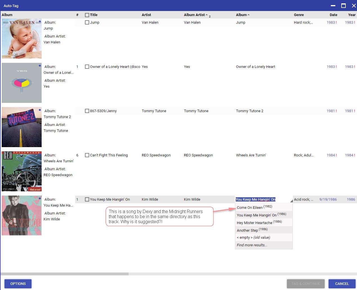This screenshot has height=290, width=357.
Task: Toggle the select-all Title header checkbox
Action: [x=87, y=15]
